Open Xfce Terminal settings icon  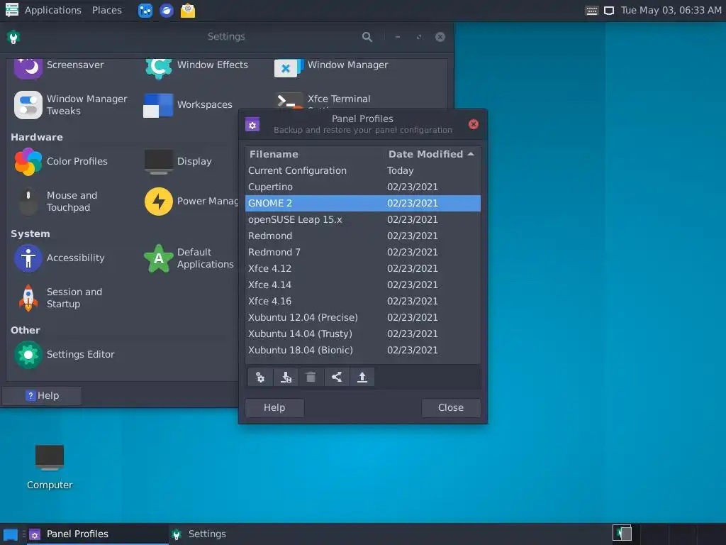tap(289, 101)
